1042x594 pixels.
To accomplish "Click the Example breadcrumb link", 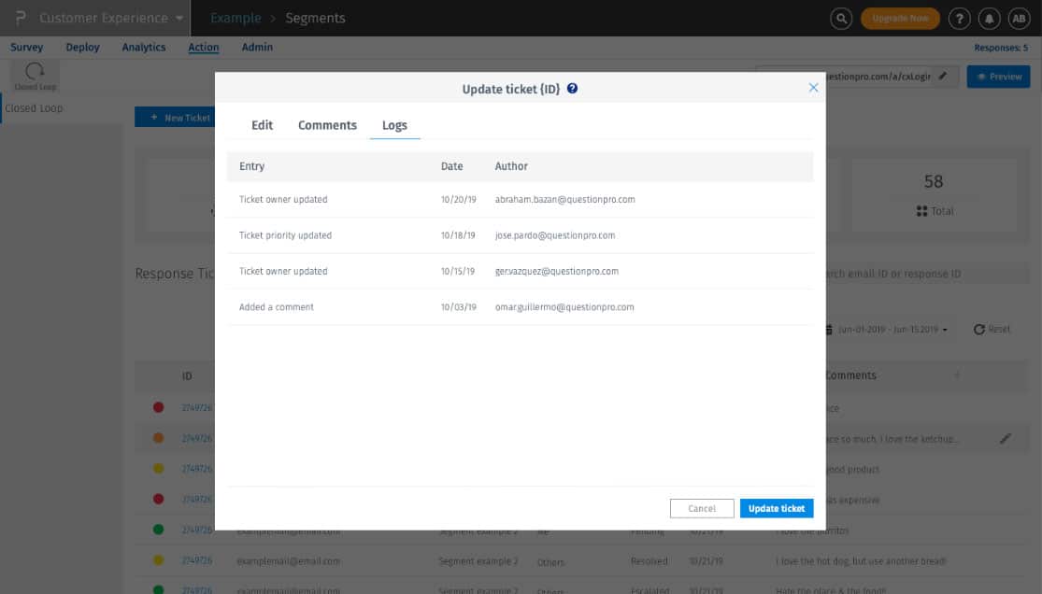I will 236,18.
